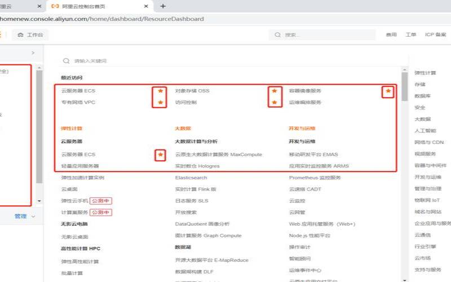This screenshot has width=451, height=282.
Task: Open ICP 备案 in the header
Action: (435, 34)
